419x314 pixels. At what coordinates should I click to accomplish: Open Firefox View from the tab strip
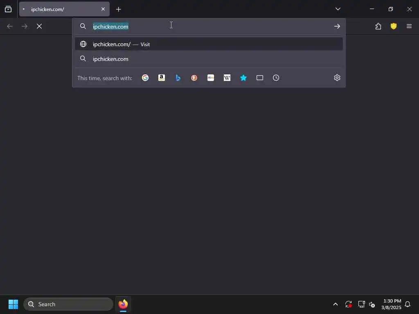pos(8,9)
